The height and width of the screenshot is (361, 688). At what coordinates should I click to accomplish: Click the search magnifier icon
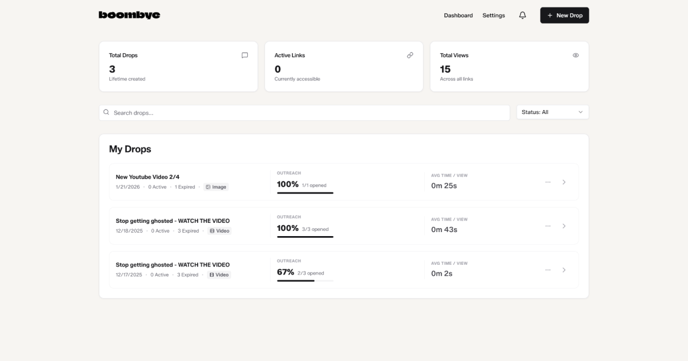point(106,112)
